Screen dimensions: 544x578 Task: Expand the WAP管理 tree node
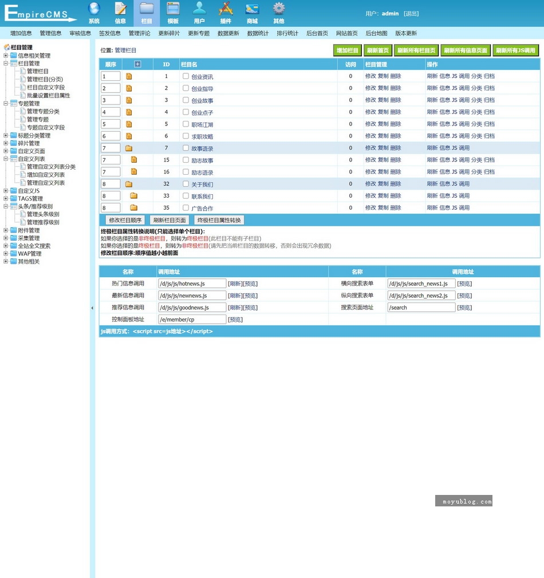point(6,253)
